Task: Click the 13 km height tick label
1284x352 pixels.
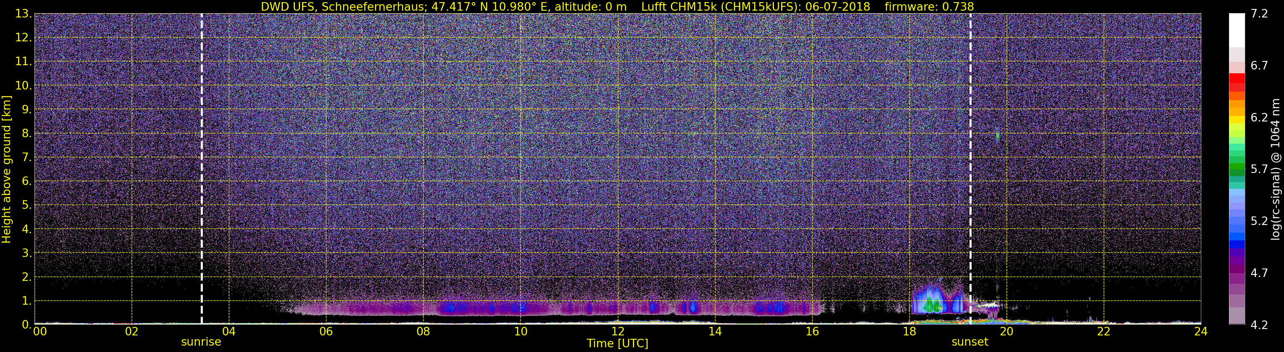Action: (23, 14)
